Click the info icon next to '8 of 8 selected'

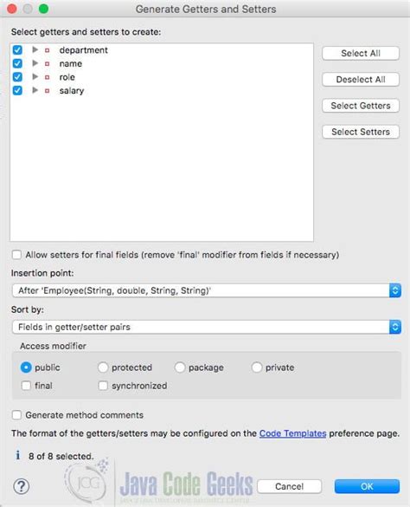coord(18,456)
